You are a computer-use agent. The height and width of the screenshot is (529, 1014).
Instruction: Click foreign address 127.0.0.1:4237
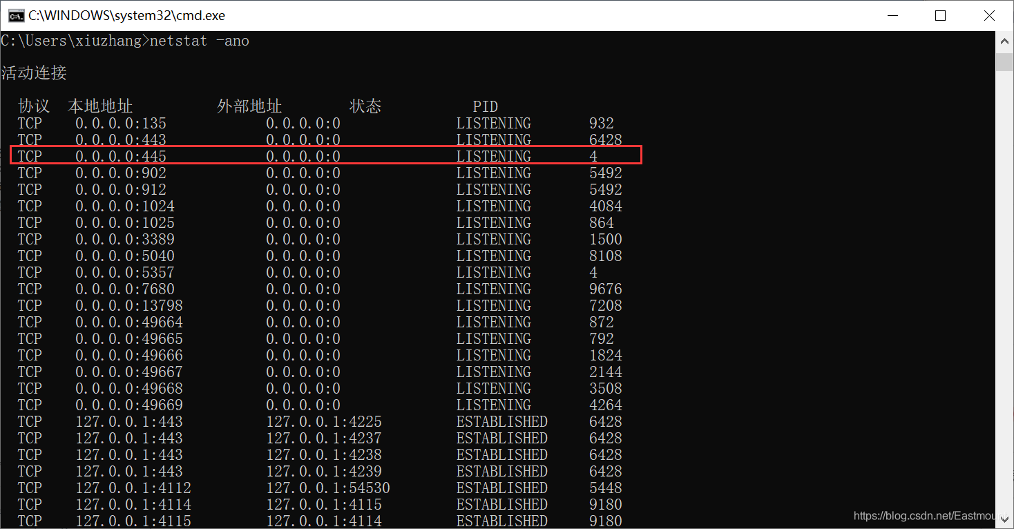pyautogui.click(x=324, y=439)
